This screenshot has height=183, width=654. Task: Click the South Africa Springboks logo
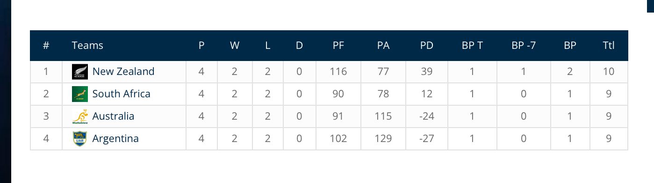(x=79, y=94)
